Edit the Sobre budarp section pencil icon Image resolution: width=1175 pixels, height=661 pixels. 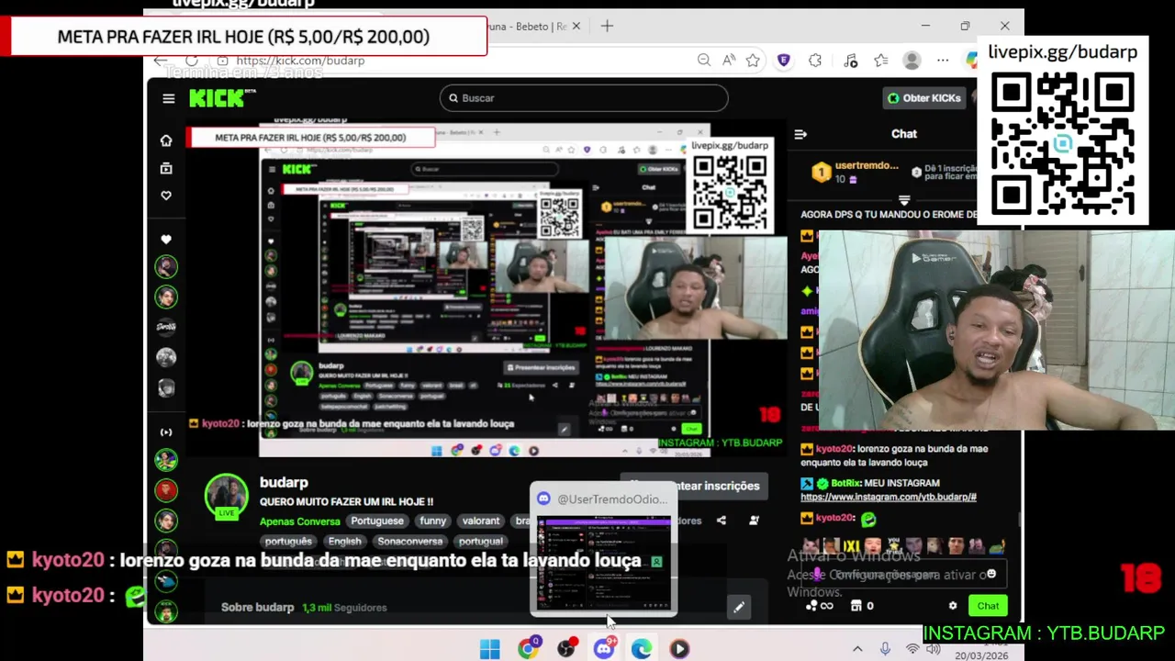(739, 607)
